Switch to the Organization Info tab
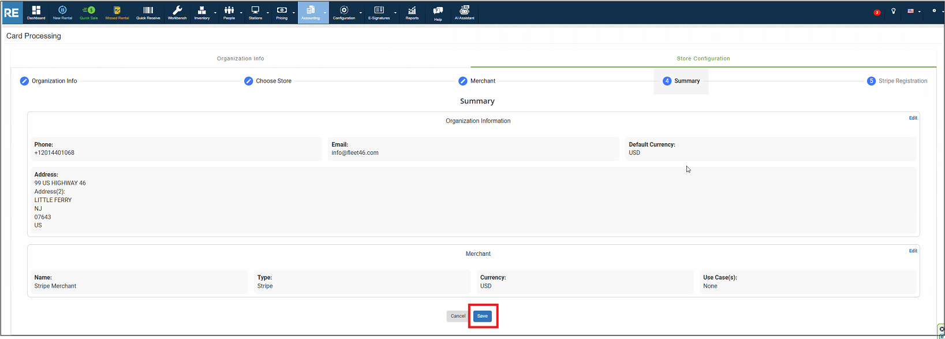945x339 pixels. point(240,58)
